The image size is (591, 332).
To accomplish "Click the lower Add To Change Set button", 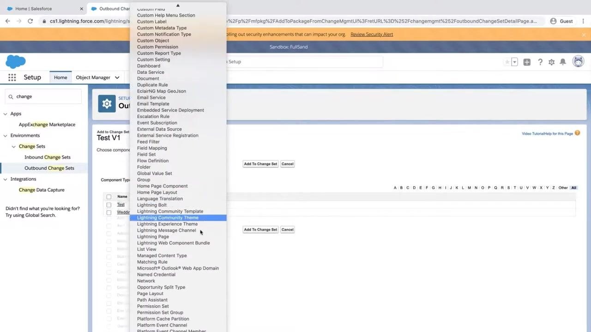I will point(260,230).
